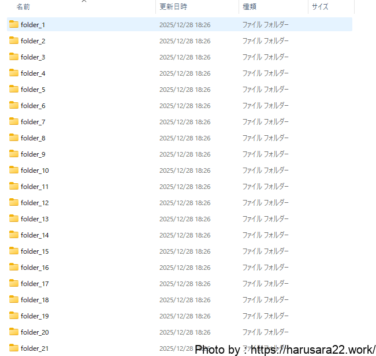
Task: Sort by the 名前 column header
Action: (24, 7)
